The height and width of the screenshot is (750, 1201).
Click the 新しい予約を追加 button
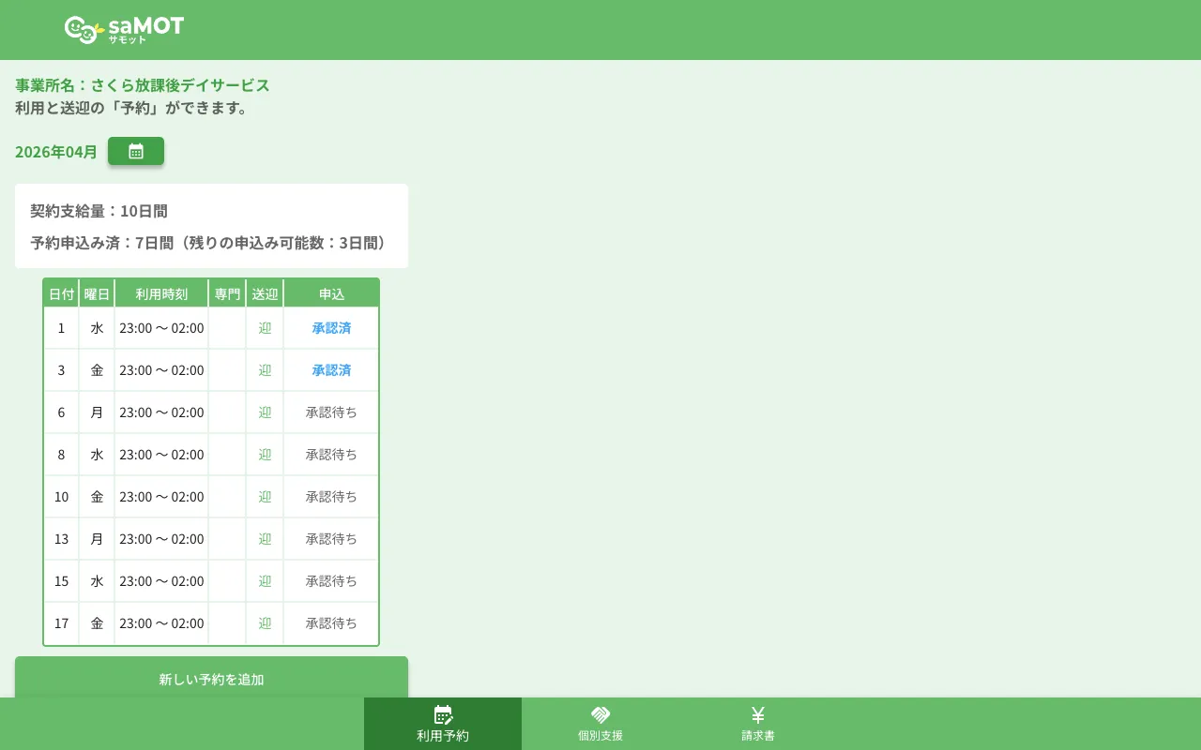(211, 679)
